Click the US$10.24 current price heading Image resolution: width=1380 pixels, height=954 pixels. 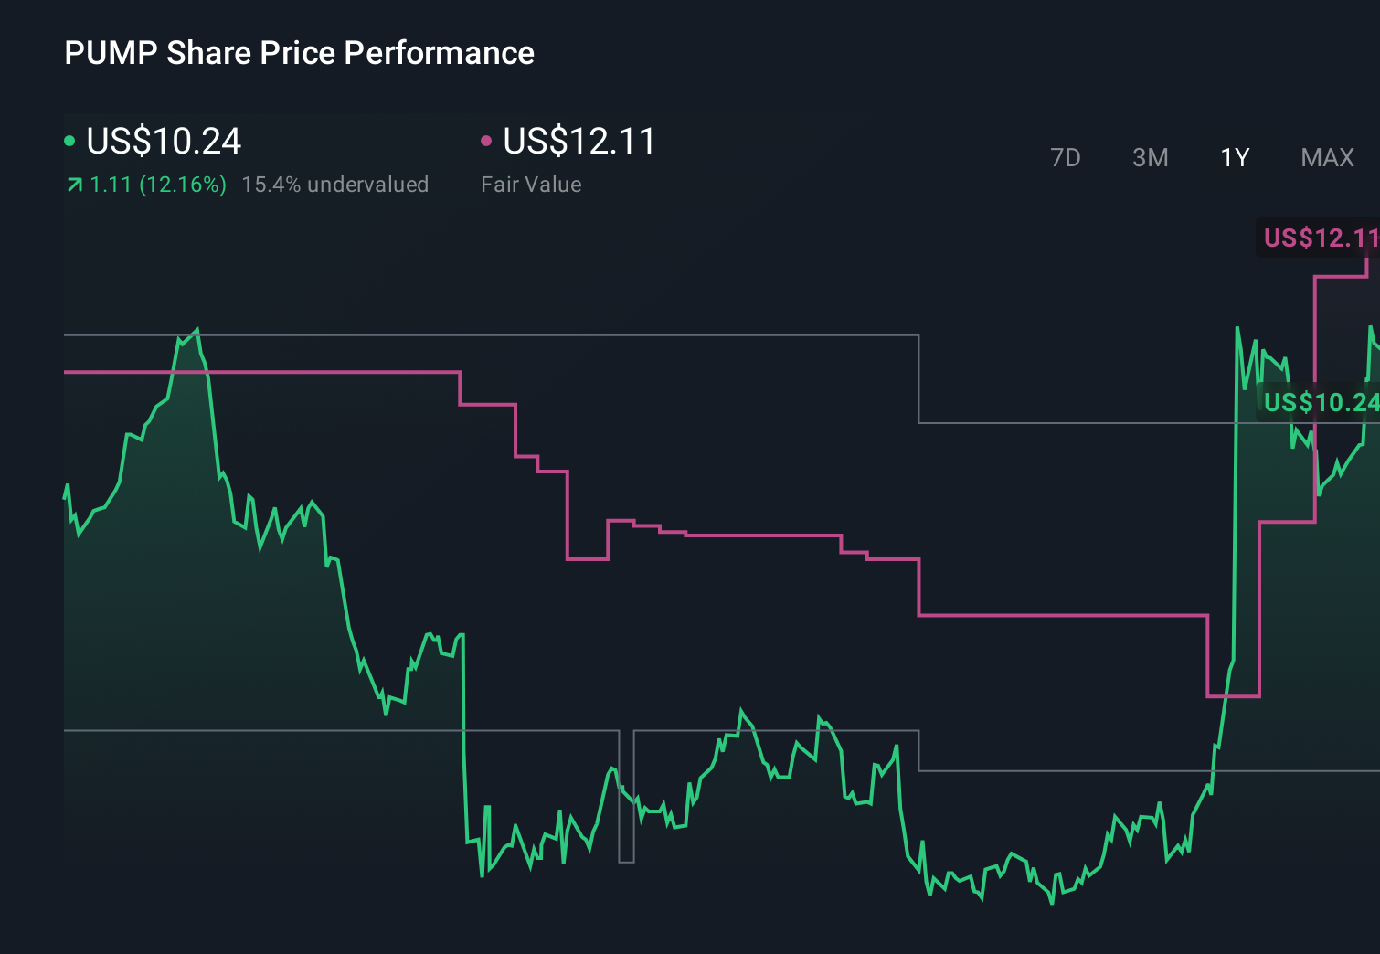pyautogui.click(x=163, y=141)
